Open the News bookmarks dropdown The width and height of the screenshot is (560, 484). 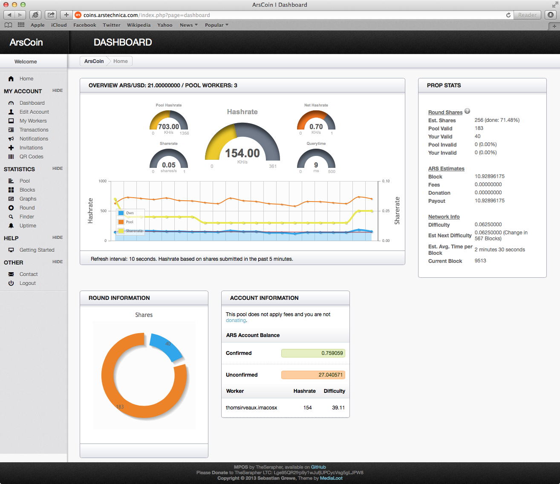coord(189,25)
